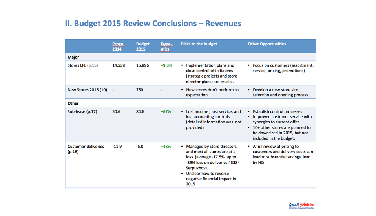Click the 'Risks to the budget' header
The image size is (376, 216).
click(199, 44)
